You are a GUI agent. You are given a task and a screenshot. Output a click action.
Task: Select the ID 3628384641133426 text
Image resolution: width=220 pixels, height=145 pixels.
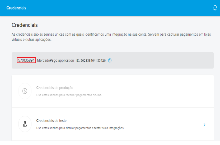pos(91,61)
